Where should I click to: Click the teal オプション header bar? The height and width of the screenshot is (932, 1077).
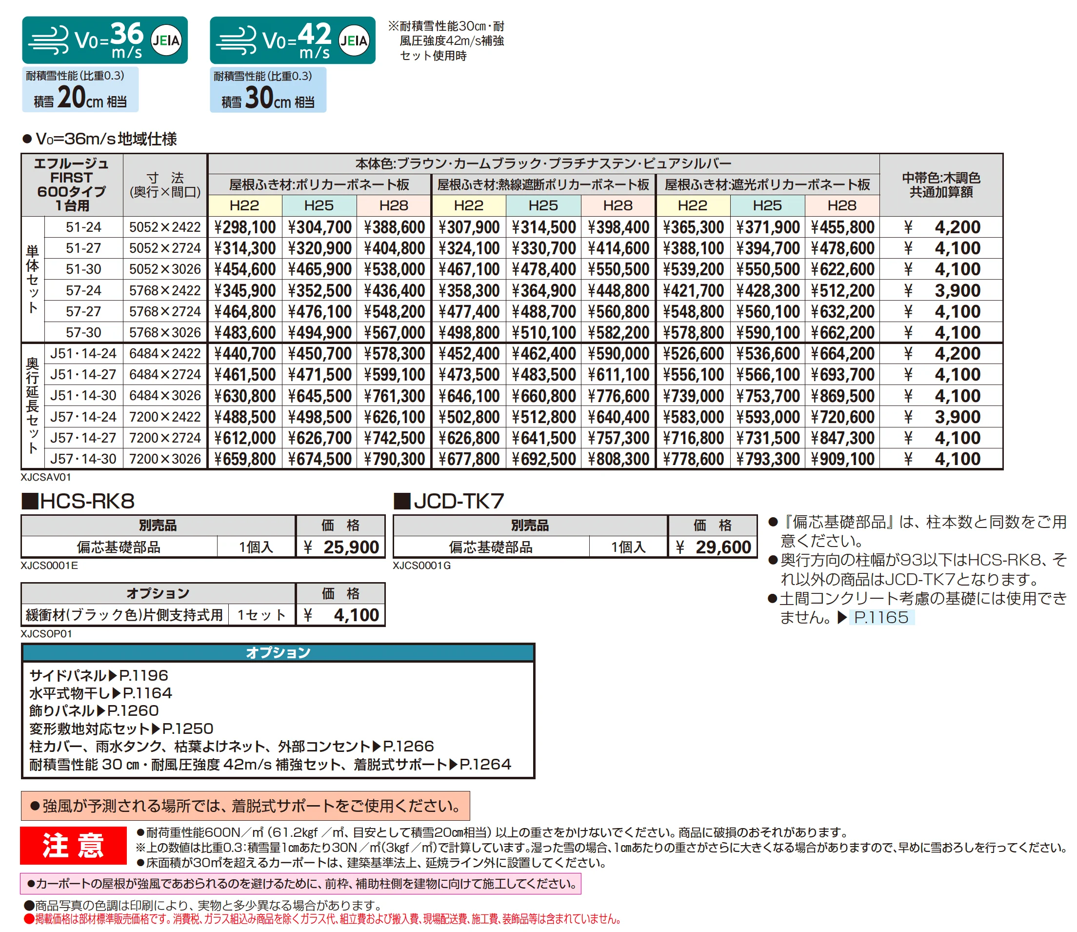278,653
